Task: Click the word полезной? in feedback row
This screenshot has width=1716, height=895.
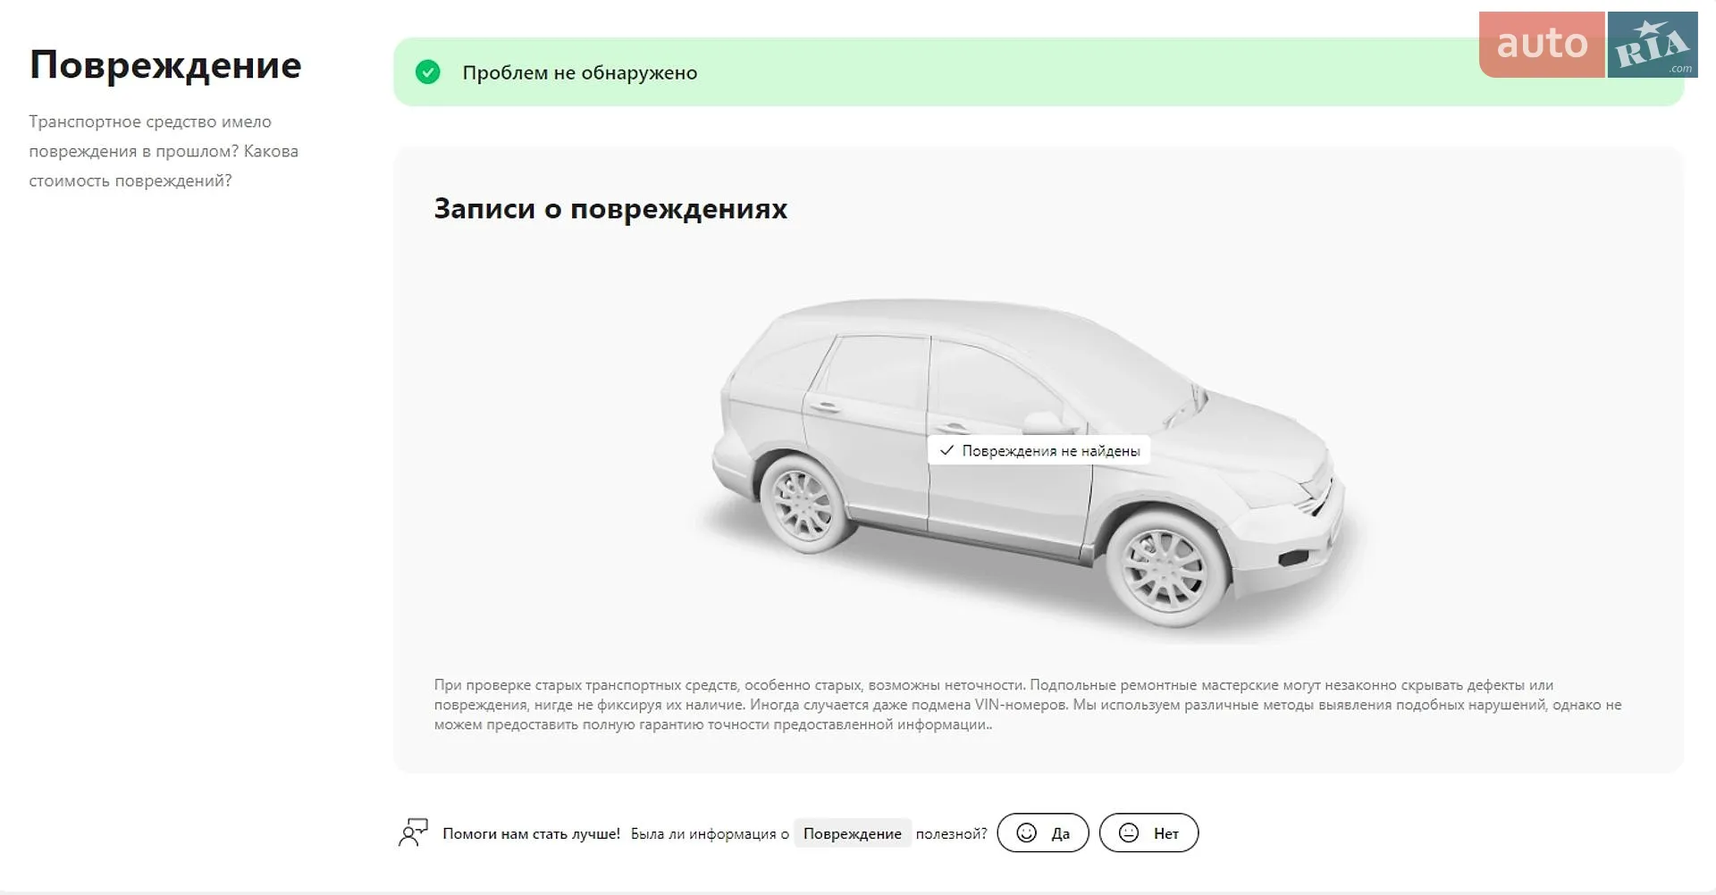Action: 951,833
